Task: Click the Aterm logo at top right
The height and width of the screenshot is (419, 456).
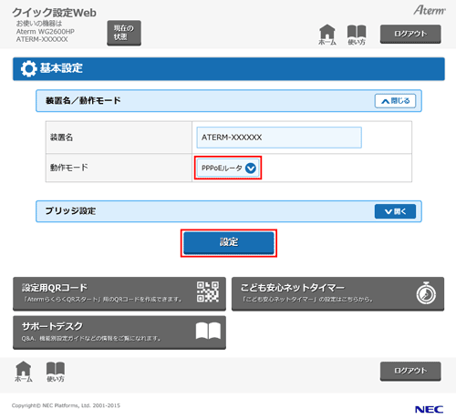Action: [430, 10]
